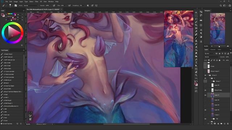Screen dimensions: 232x130
Task: Open the brush settings panel toggle
Action: pos(16,5)
